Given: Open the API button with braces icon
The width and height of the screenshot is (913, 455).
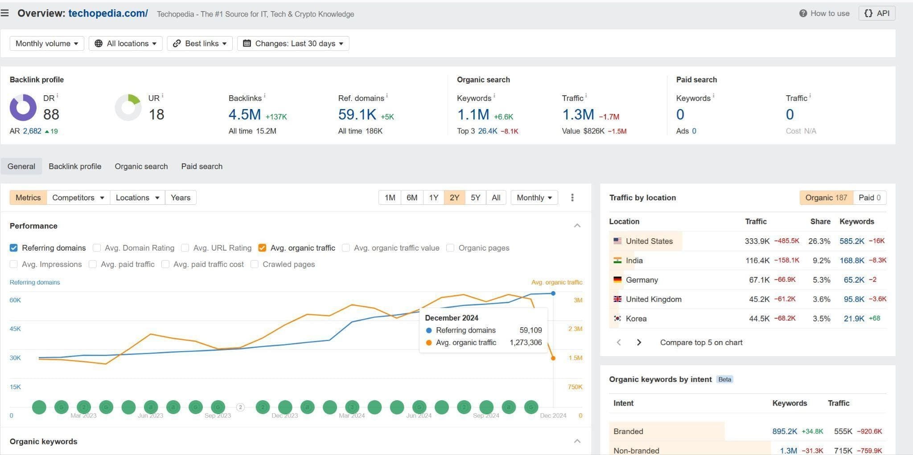Looking at the screenshot, I should coord(877,13).
